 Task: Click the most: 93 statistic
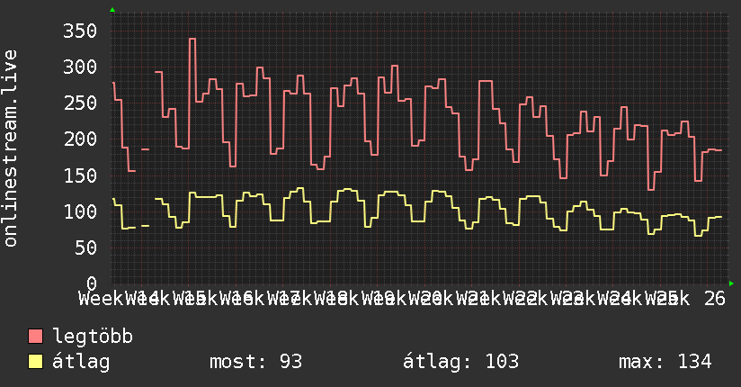coord(255,362)
